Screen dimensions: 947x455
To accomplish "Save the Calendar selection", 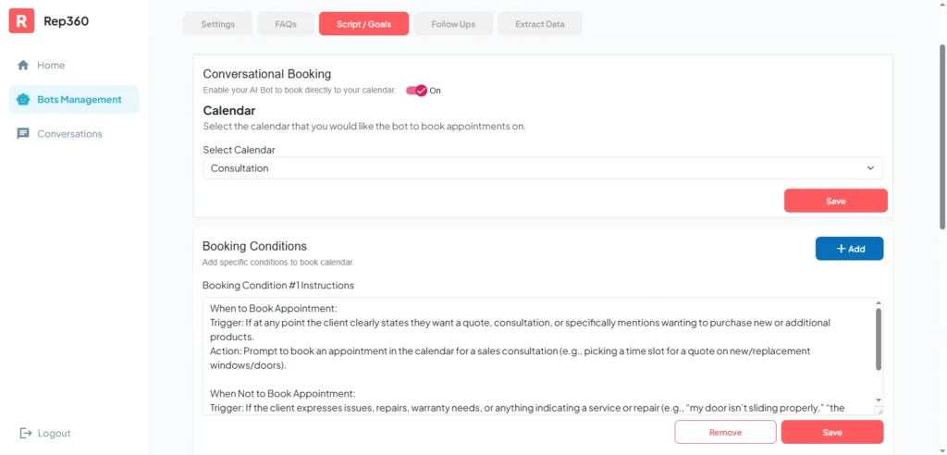I will coord(835,201).
